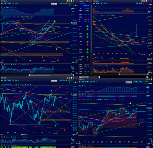
Task: Click orange highlighted icon in top-left chart title bar
Action: pyautogui.click(x=68, y=1)
